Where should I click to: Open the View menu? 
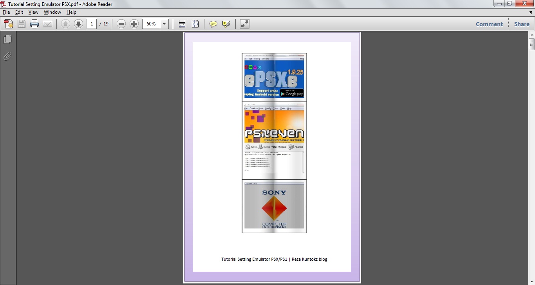coord(33,12)
